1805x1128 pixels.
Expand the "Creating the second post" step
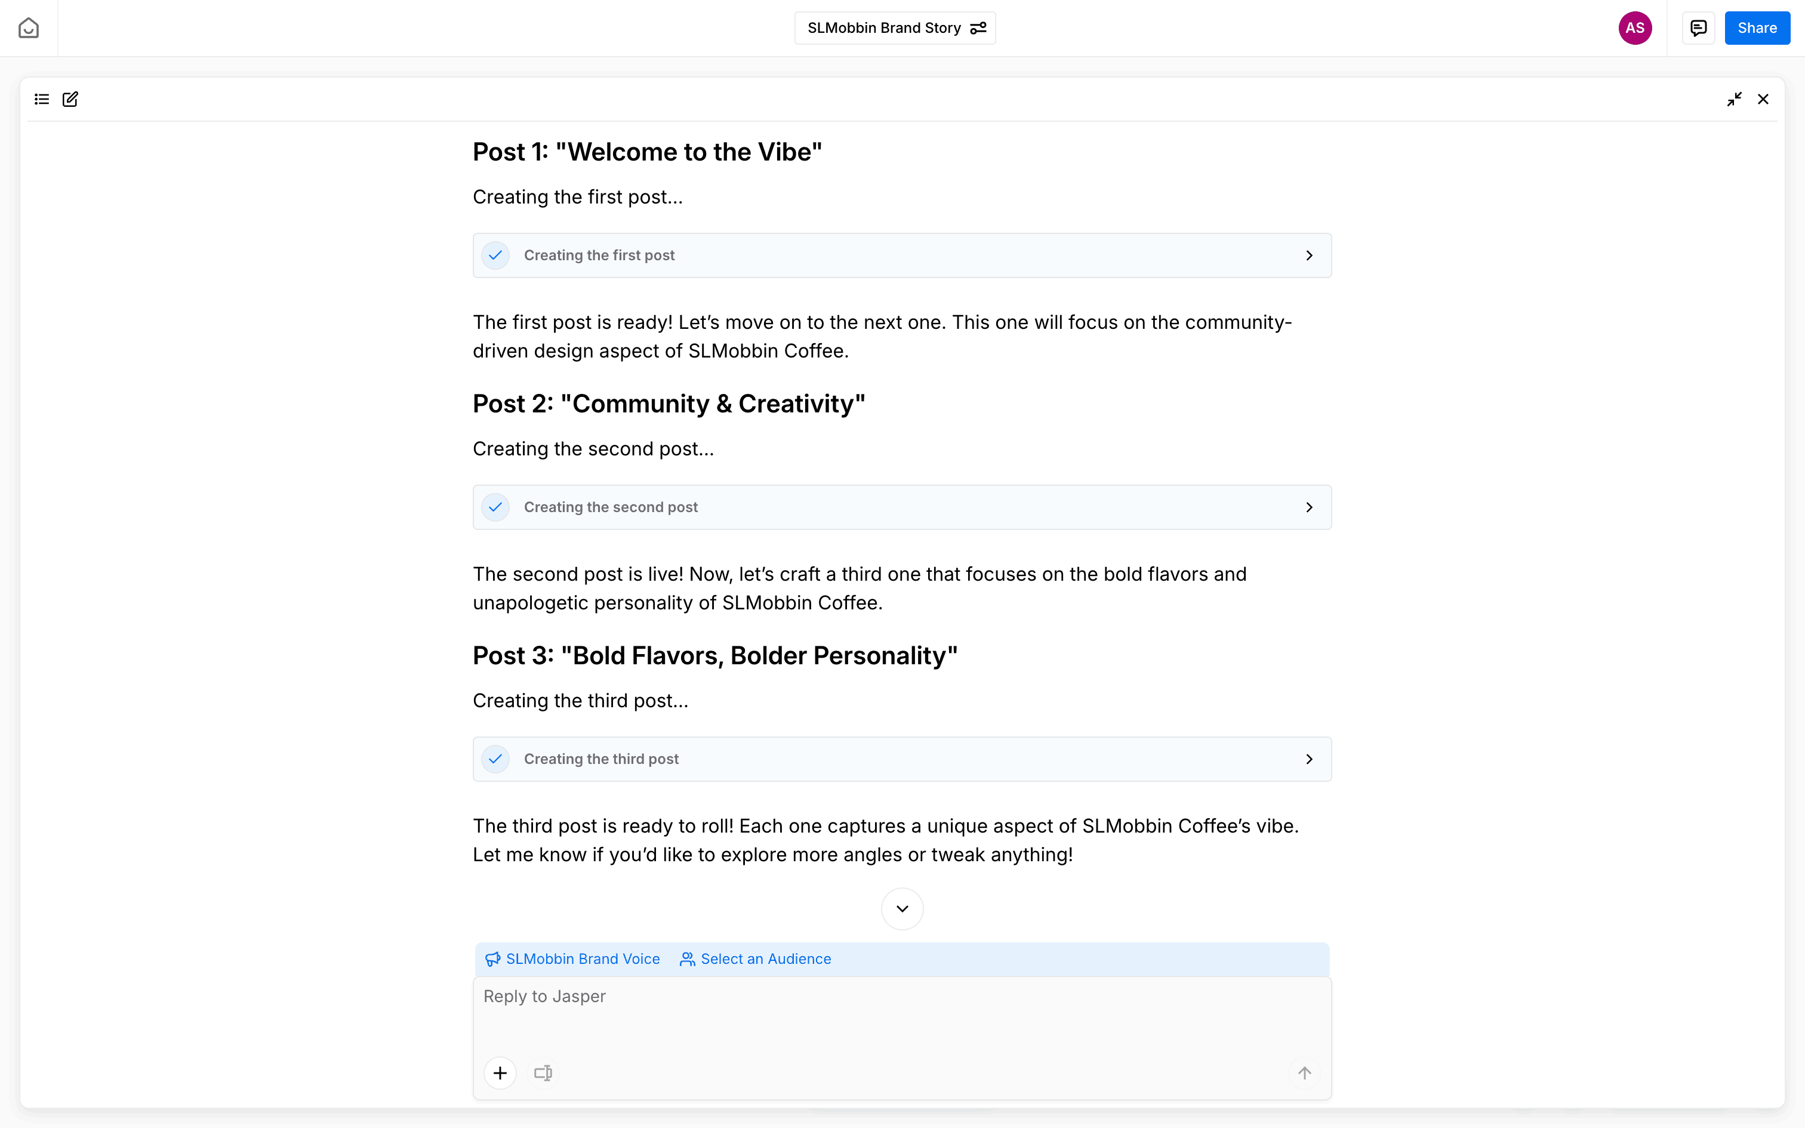[1309, 507]
